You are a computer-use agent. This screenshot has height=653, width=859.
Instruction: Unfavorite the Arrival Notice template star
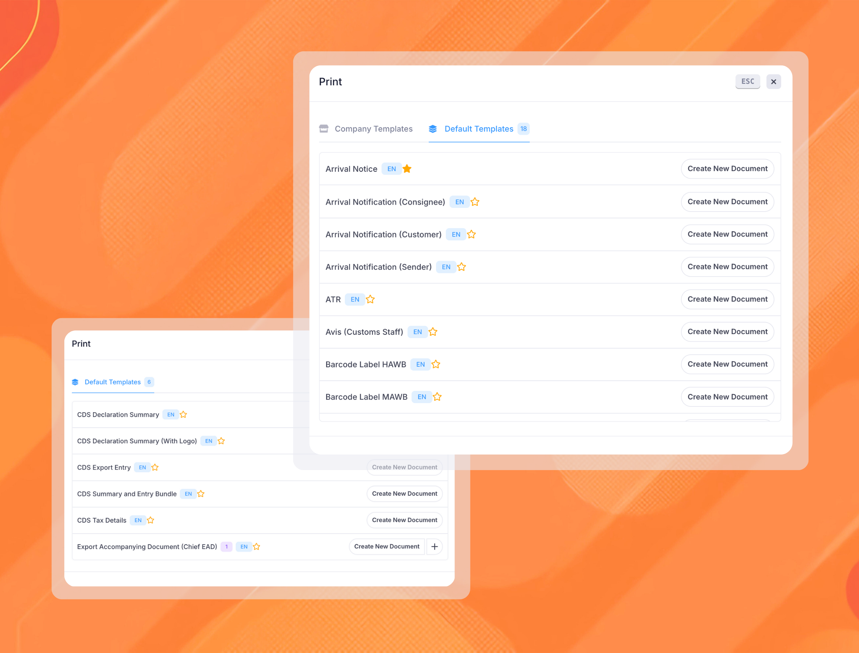coord(407,169)
